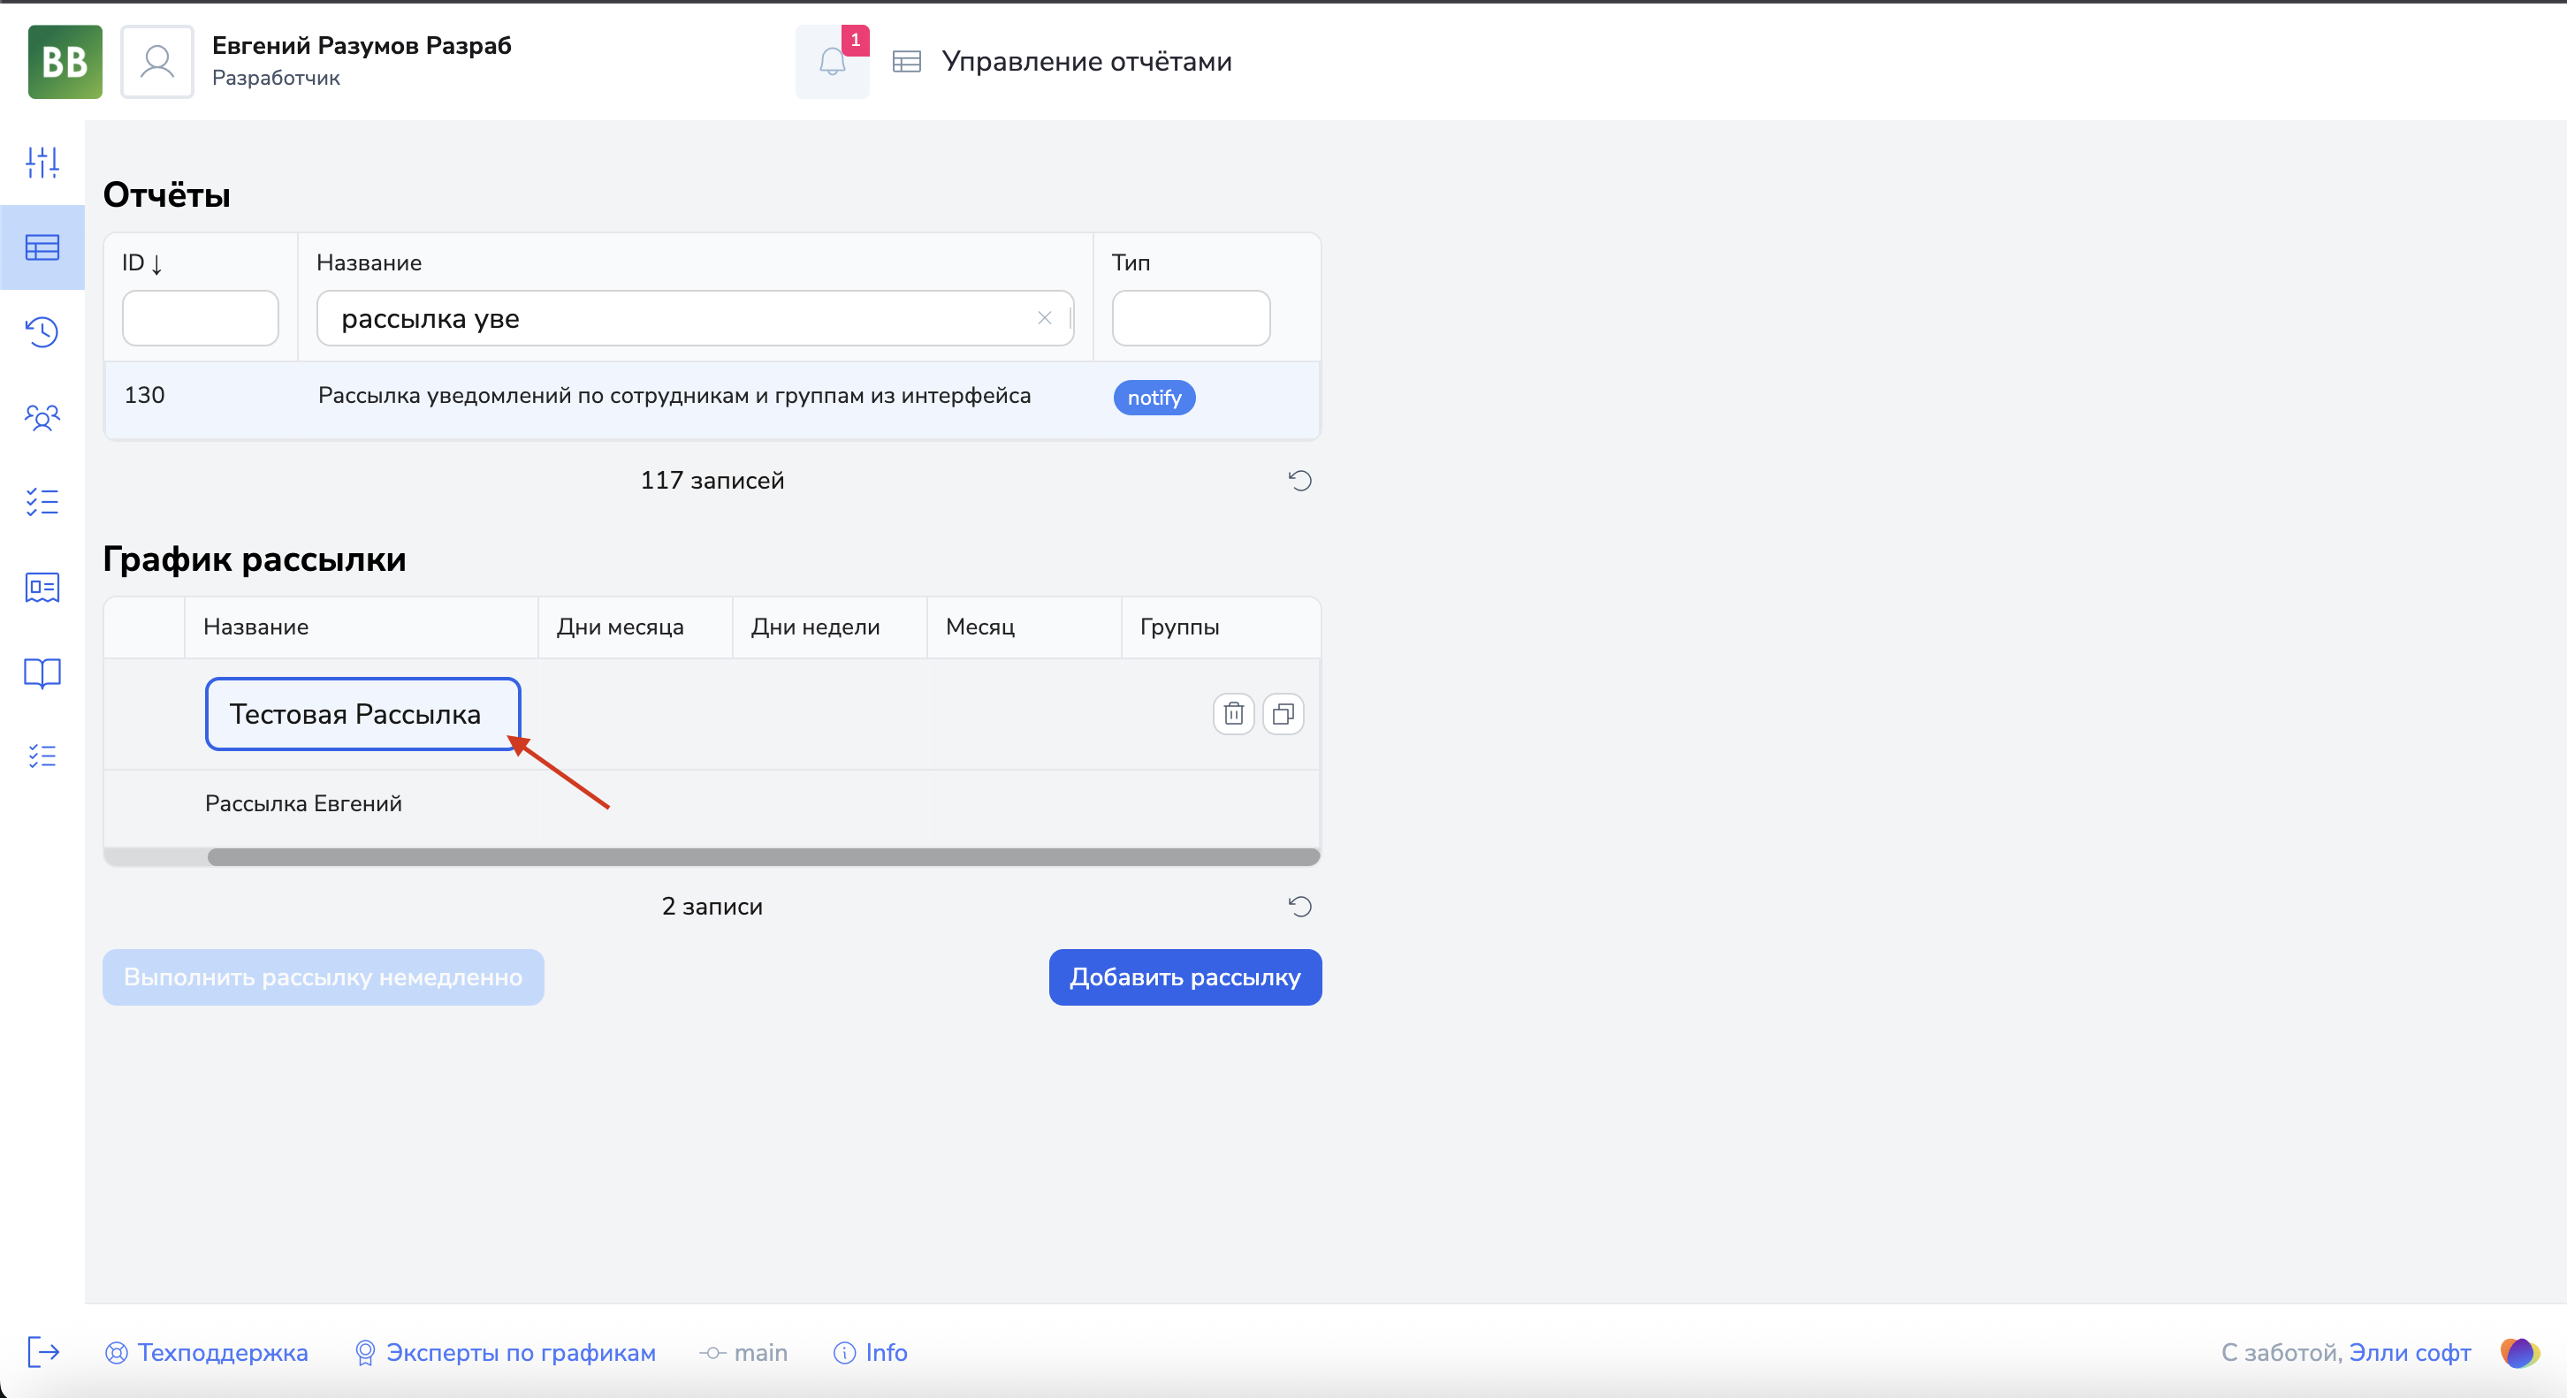Screen dimensions: 2567x1398
Task: Open the history clock sidebar icon
Action: pos(42,331)
